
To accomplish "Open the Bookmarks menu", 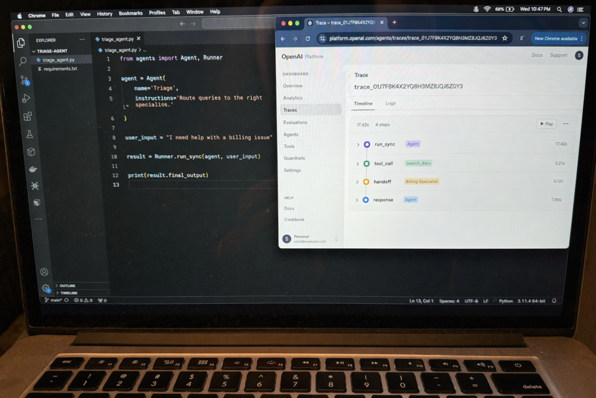I will 130,13.
